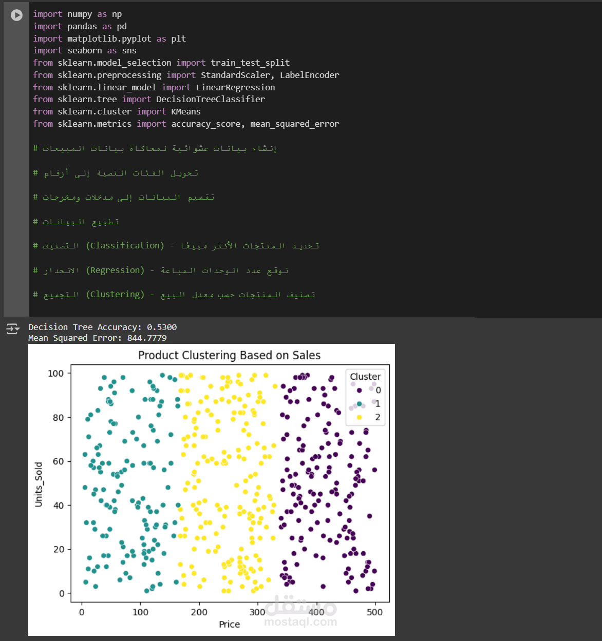Image resolution: width=602 pixels, height=641 pixels.
Task: Click the yellow Cluster 2 legend marker
Action: 359,417
